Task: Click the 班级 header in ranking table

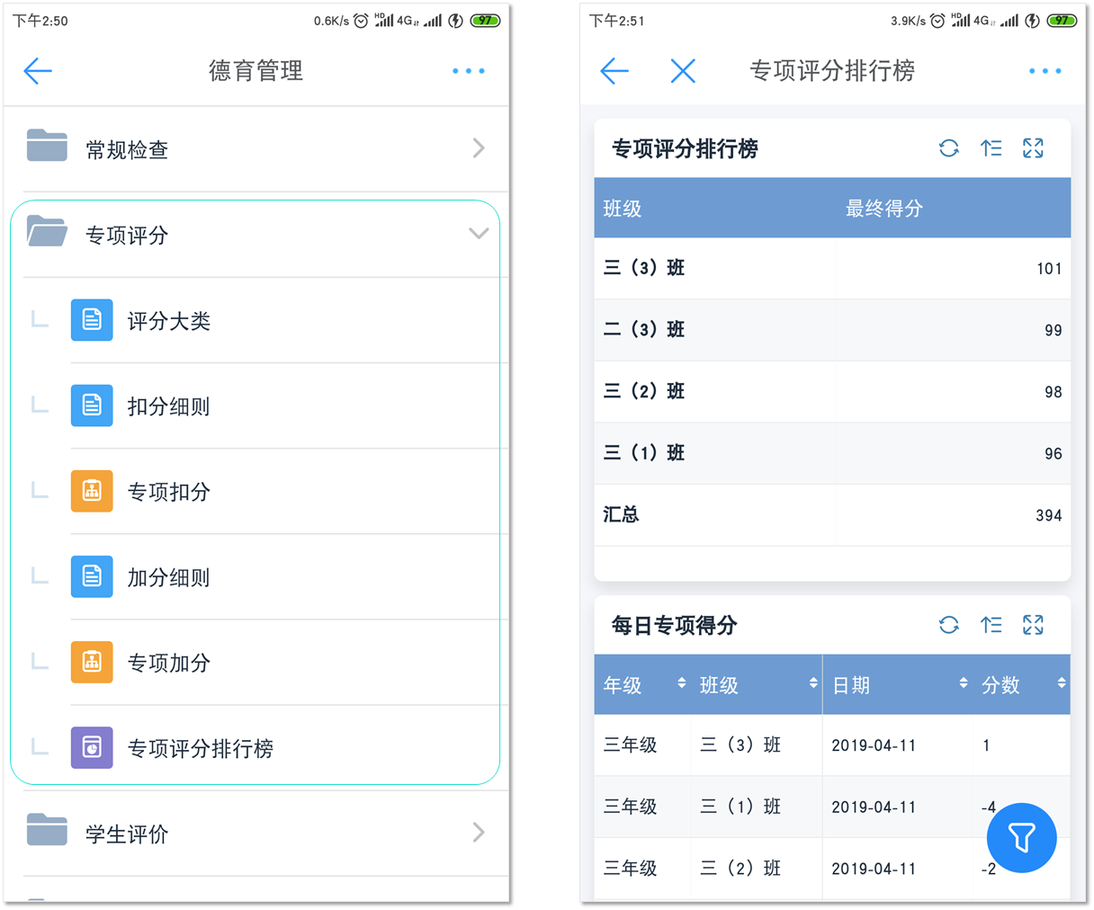Action: 623,209
